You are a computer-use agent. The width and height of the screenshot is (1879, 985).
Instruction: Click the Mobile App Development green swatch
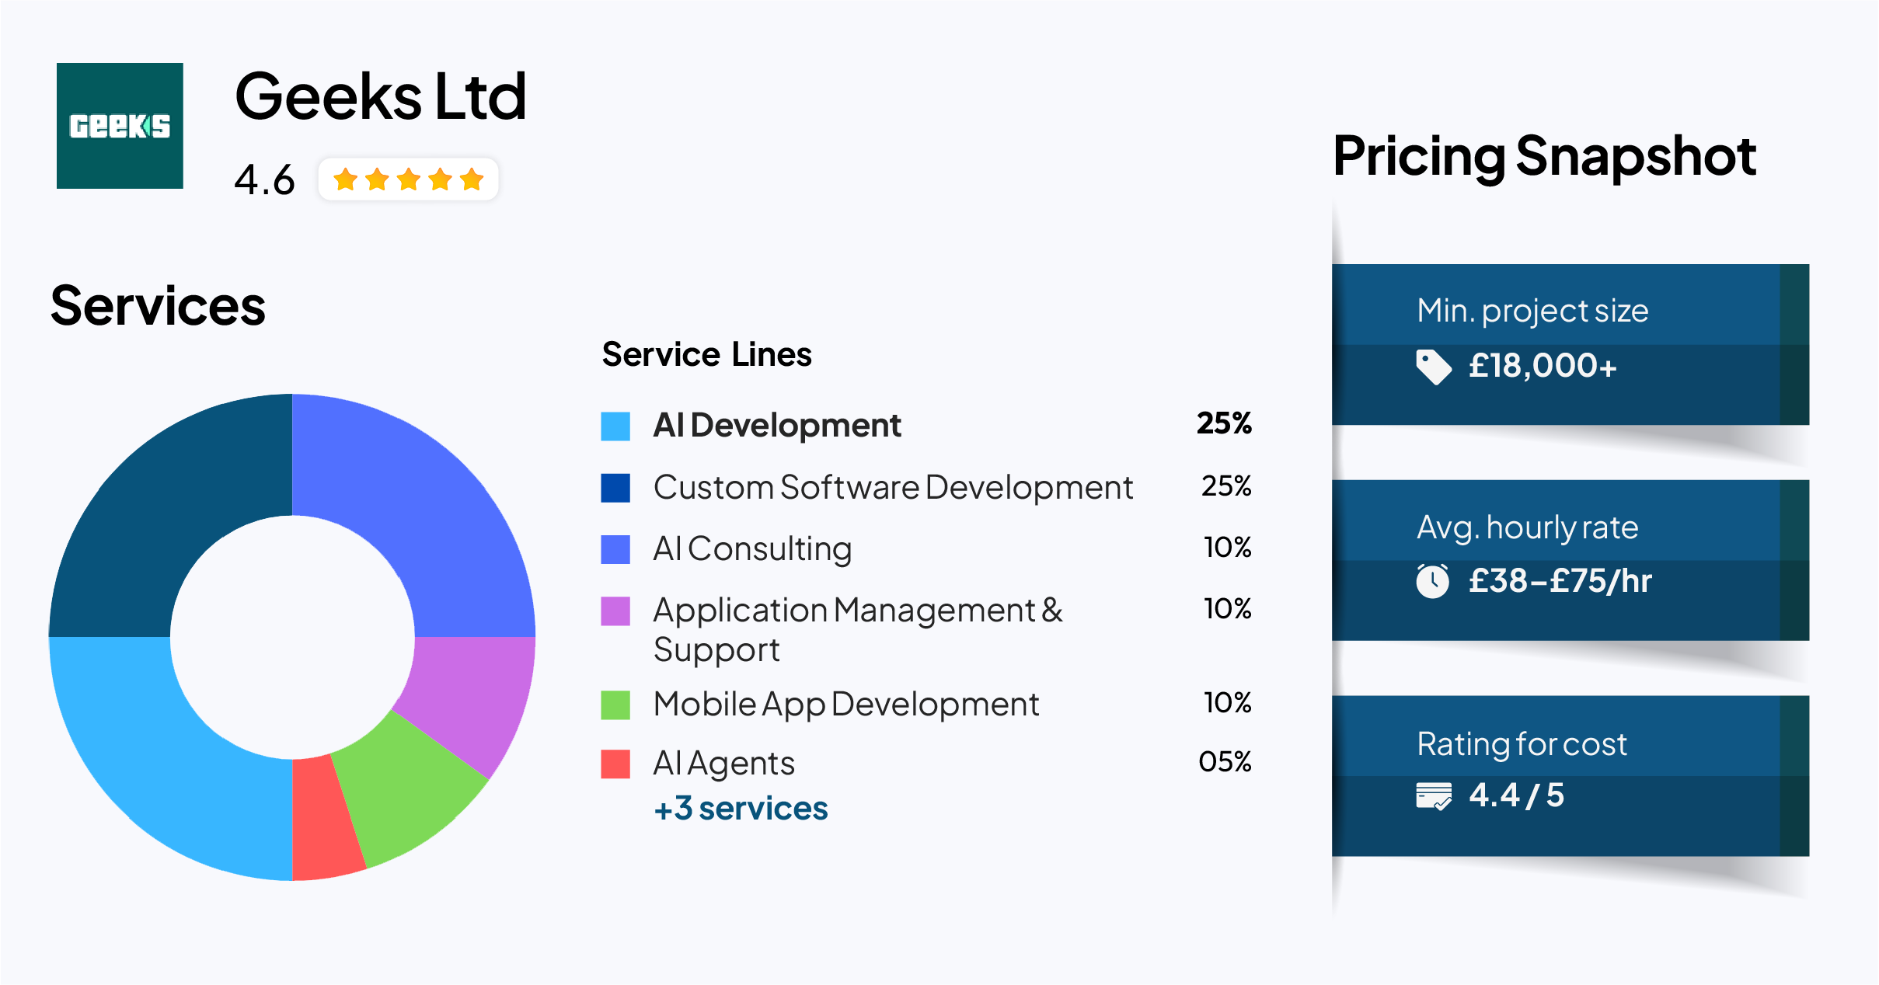pos(615,705)
